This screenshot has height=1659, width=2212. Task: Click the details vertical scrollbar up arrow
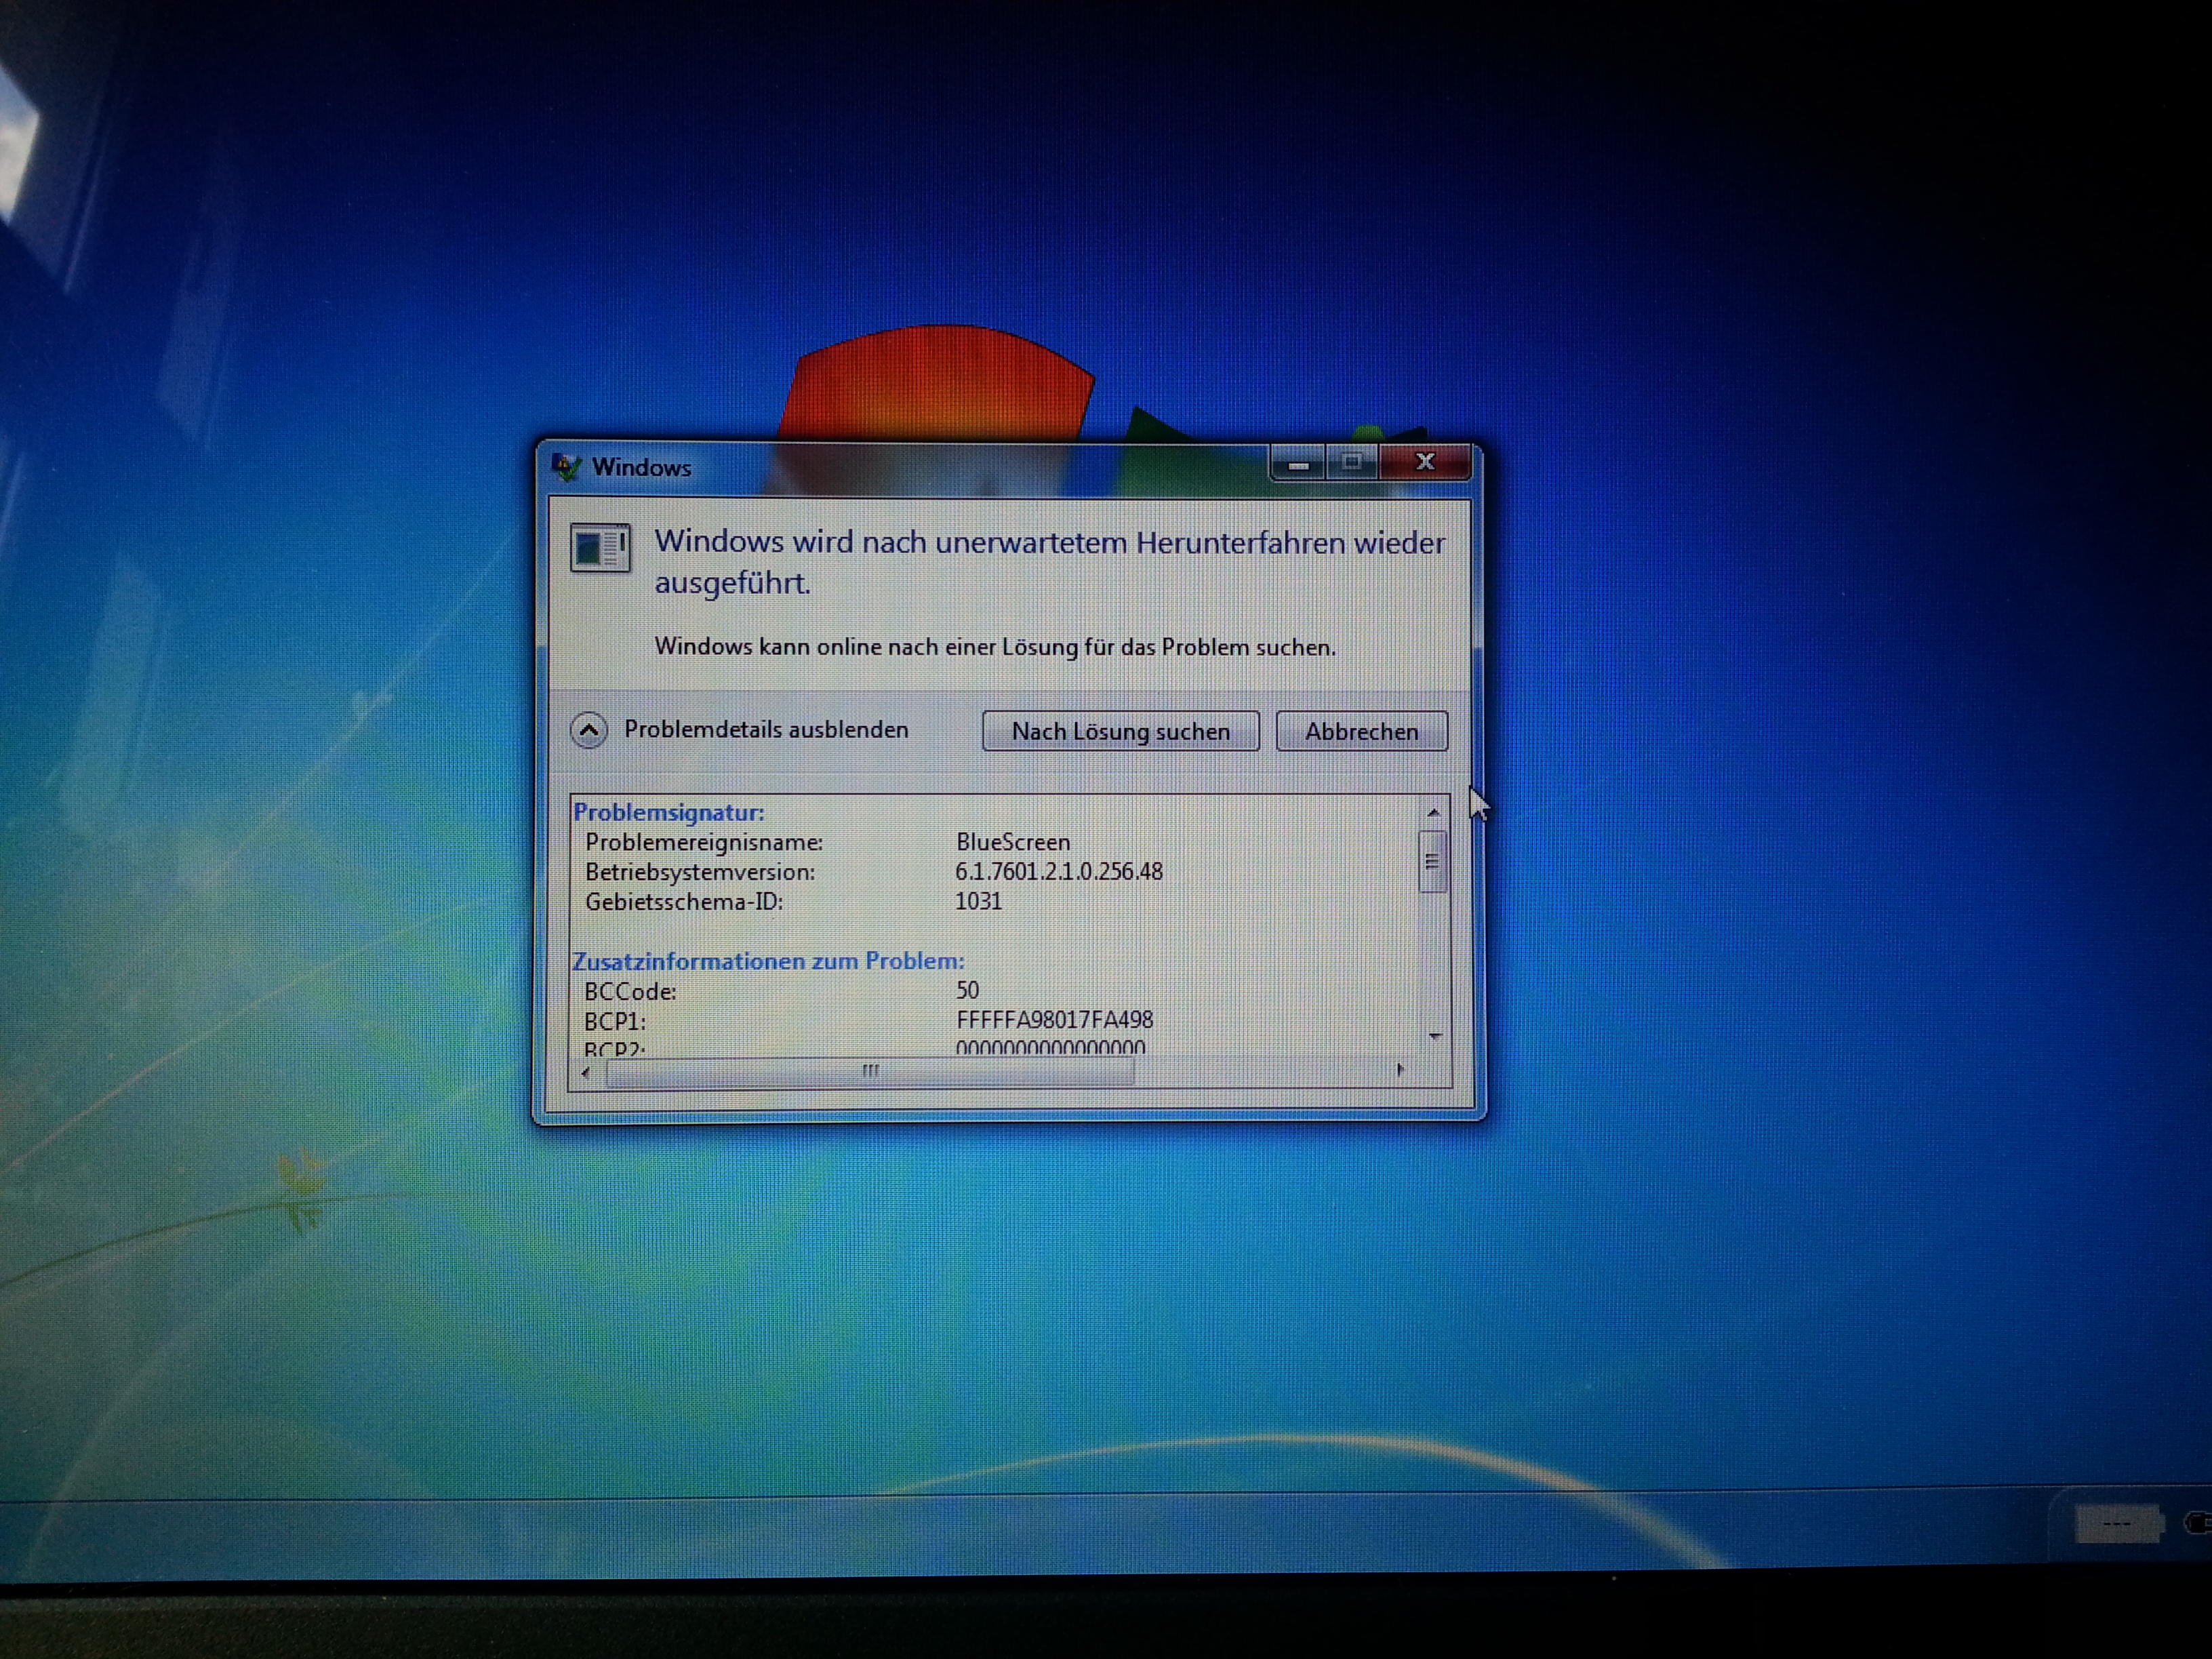(1433, 813)
